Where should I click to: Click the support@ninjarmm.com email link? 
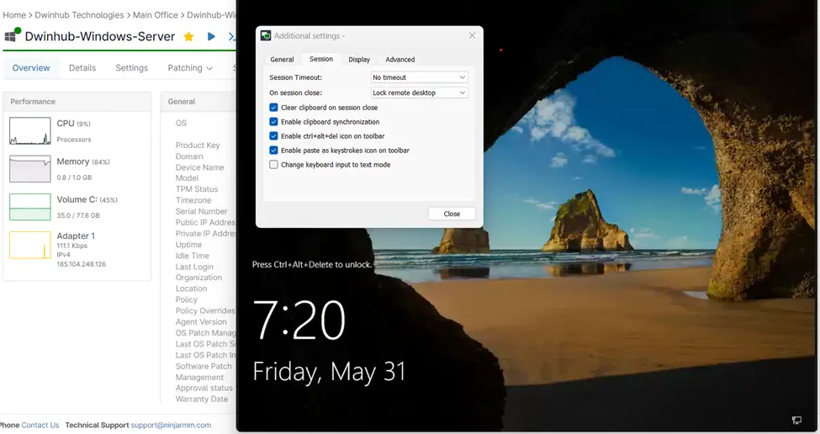tap(171, 425)
